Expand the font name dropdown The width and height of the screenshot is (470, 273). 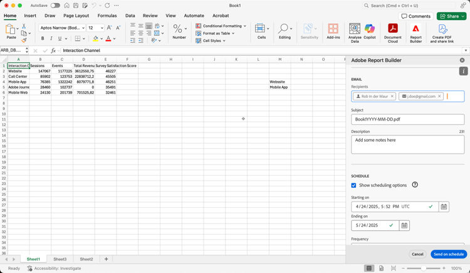tap(83, 28)
